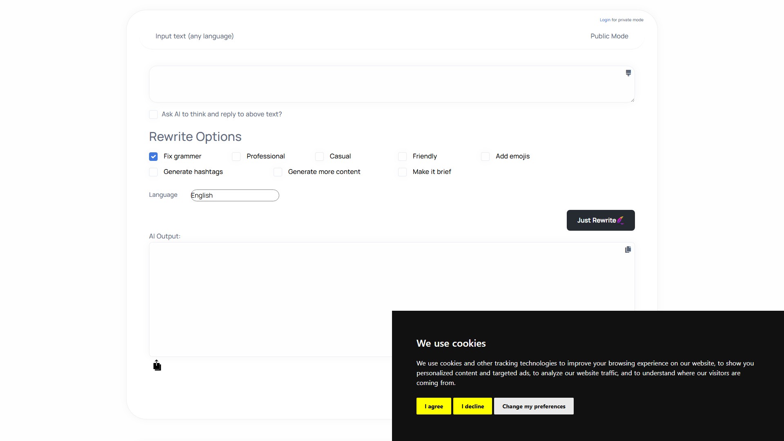Click the paste icon in input box
Viewport: 784px width, 441px height.
[x=628, y=73]
